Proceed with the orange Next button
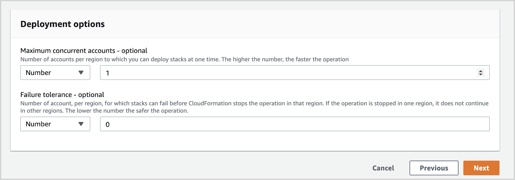This screenshot has height=180, width=515. pos(481,168)
